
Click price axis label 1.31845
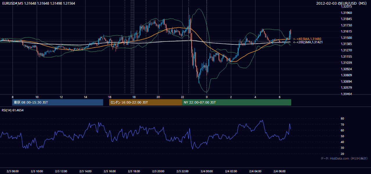click(x=346, y=19)
